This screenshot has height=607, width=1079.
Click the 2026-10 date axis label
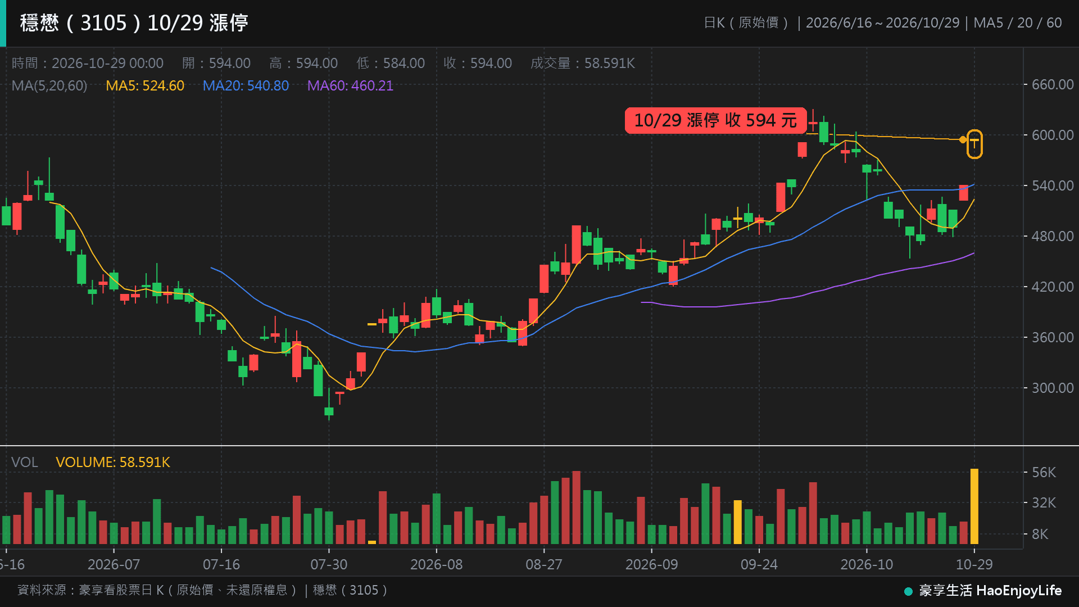click(x=867, y=564)
